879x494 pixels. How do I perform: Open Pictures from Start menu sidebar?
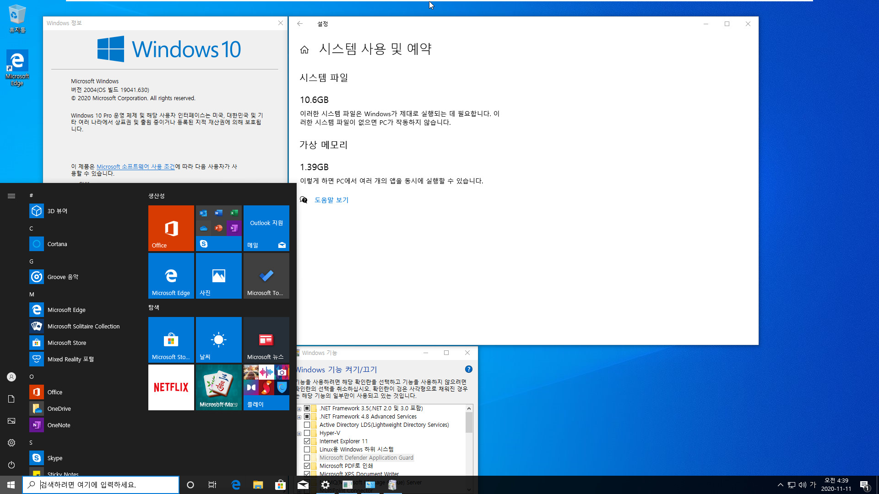11,421
